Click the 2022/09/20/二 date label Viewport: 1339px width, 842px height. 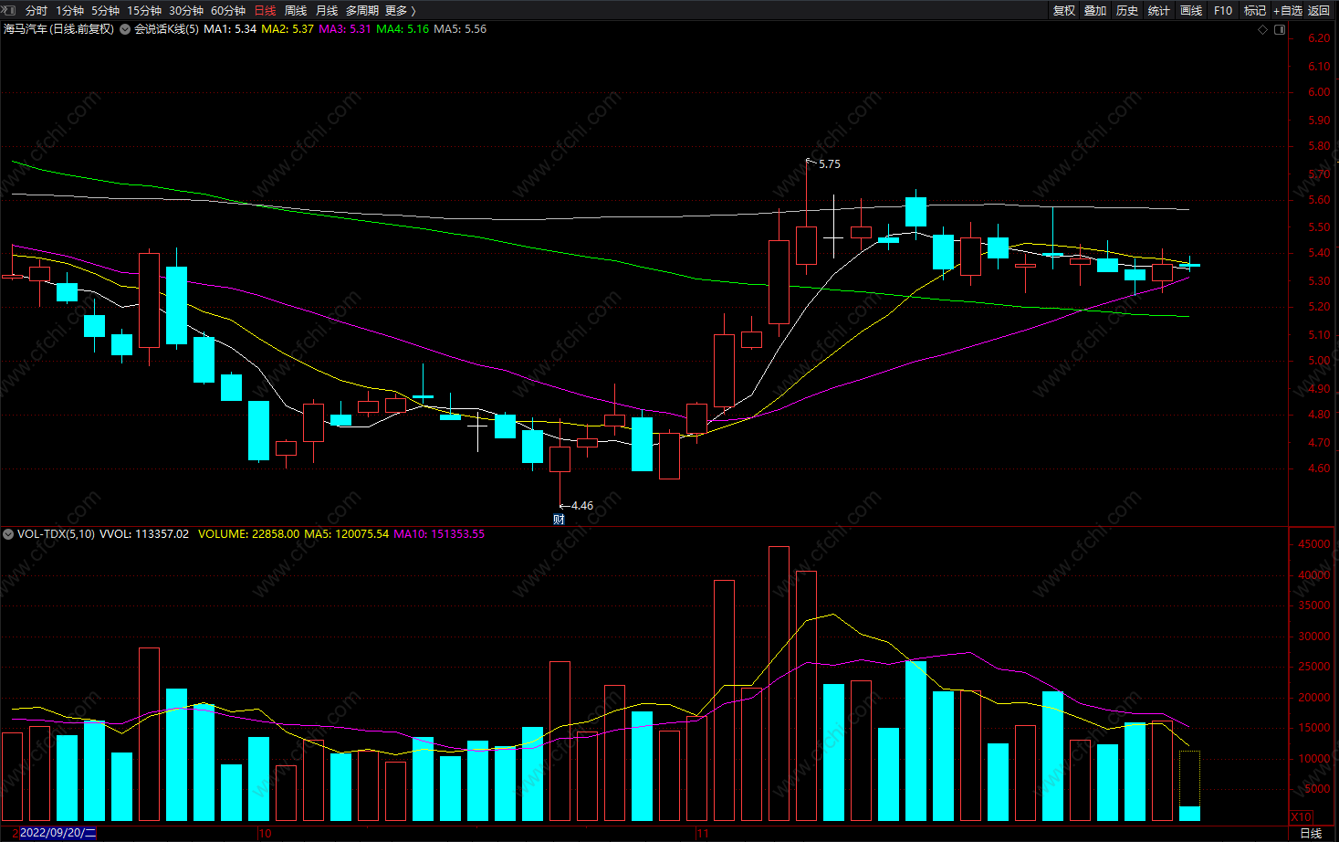(x=57, y=833)
